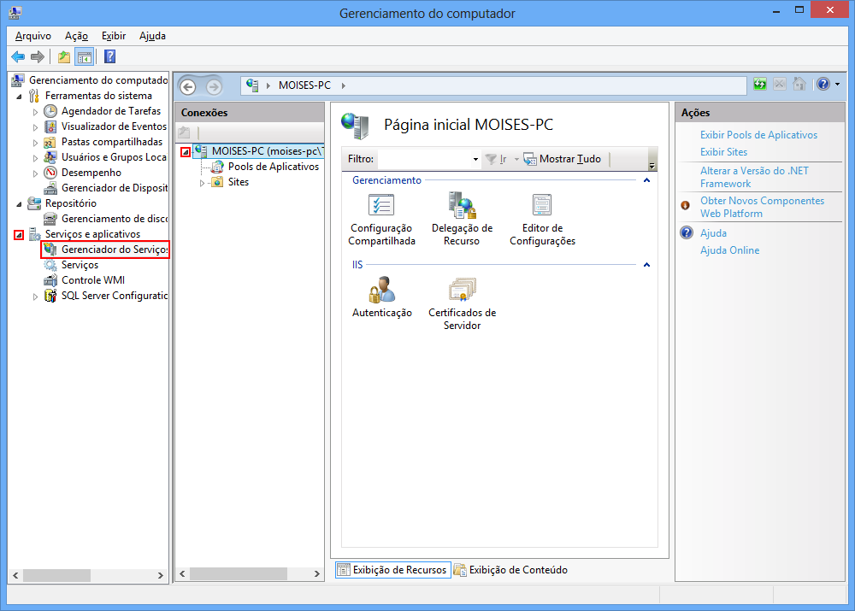855x611 pixels.
Task: Collapse Ferramentas do sistema node
Action: point(19,97)
